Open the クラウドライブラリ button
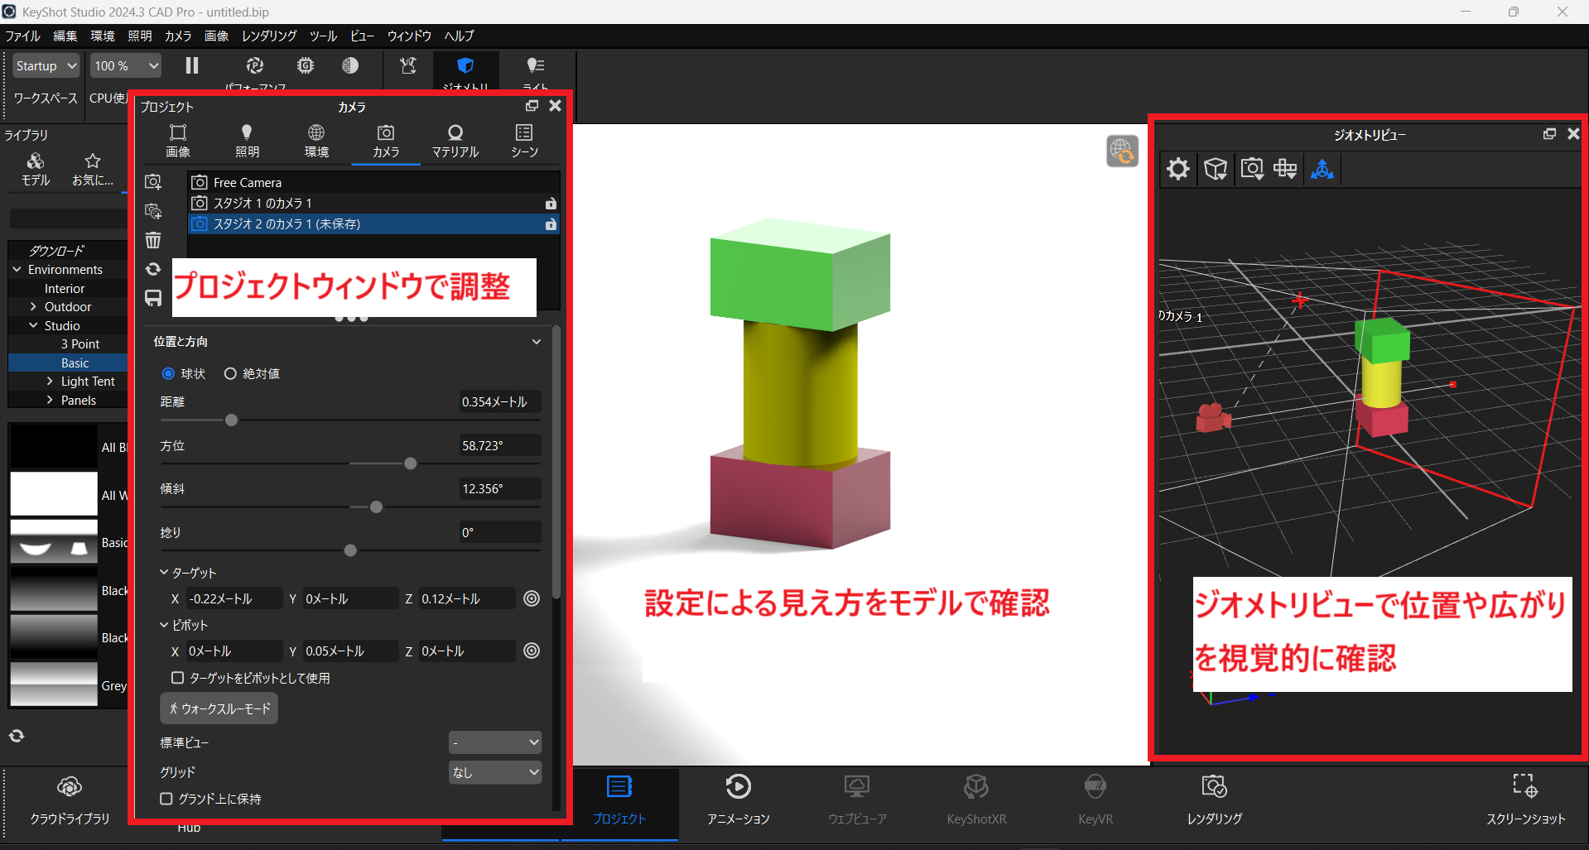The width and height of the screenshot is (1589, 850). click(x=70, y=800)
